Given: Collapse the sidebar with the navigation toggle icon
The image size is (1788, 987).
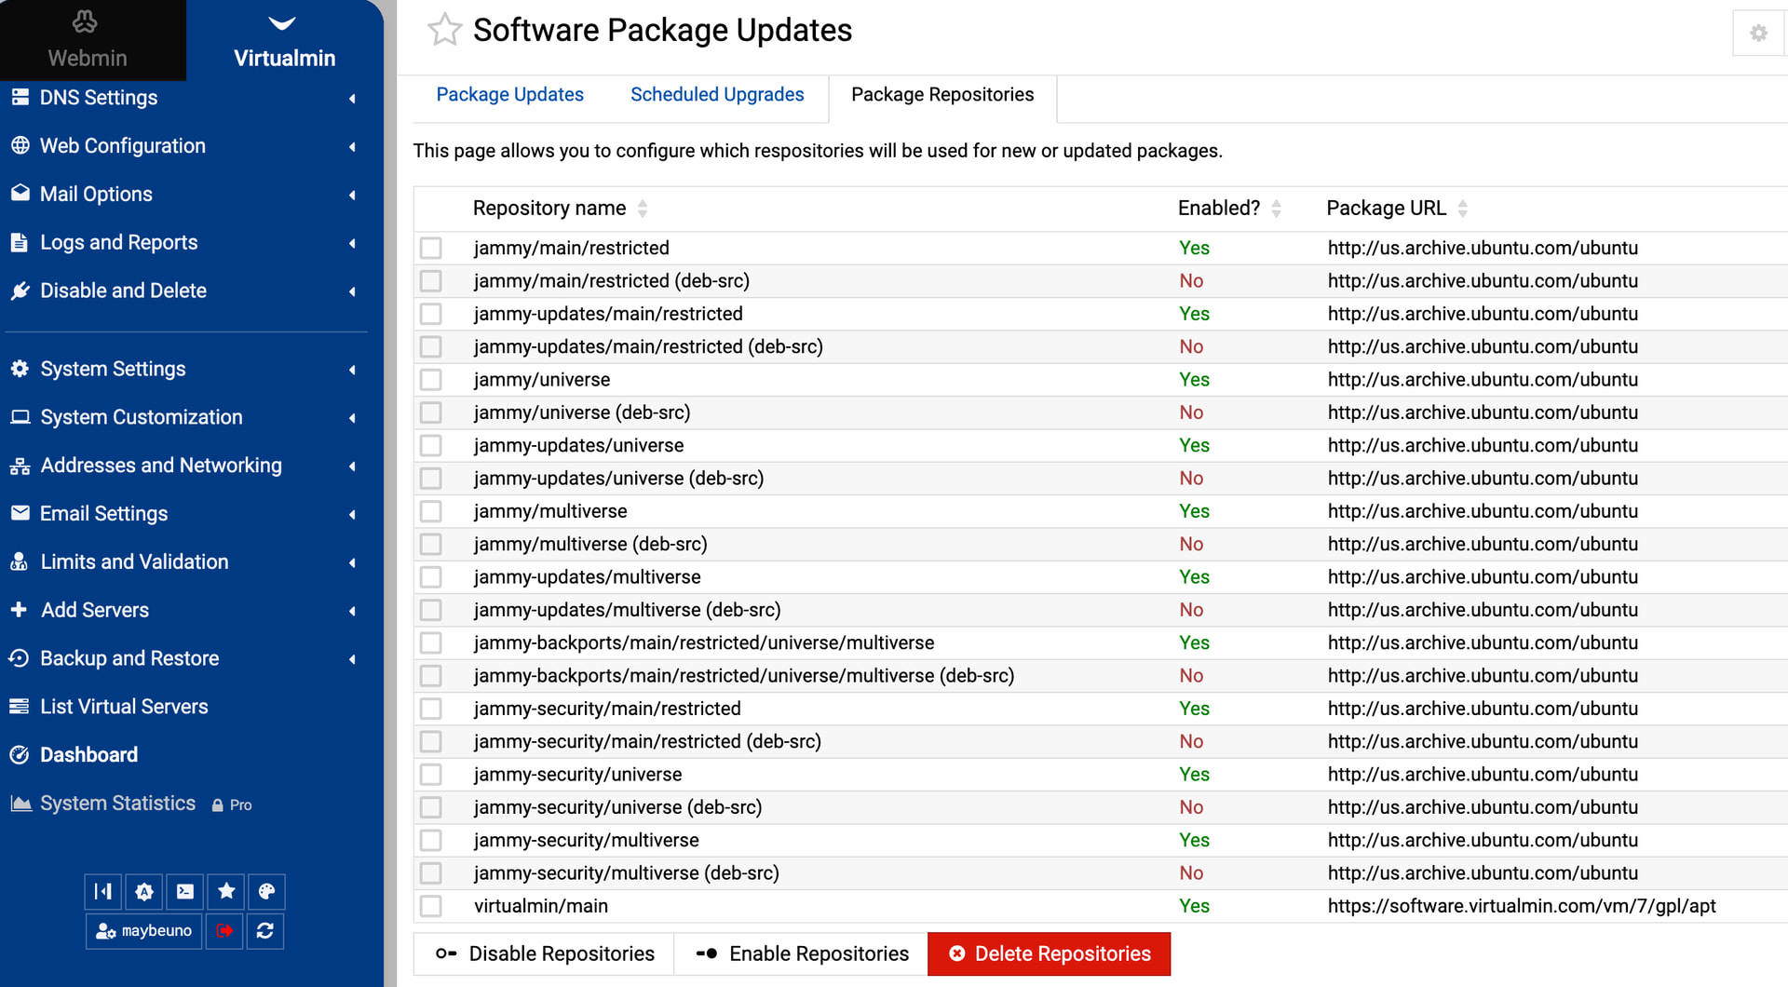Looking at the screenshot, I should tap(103, 891).
